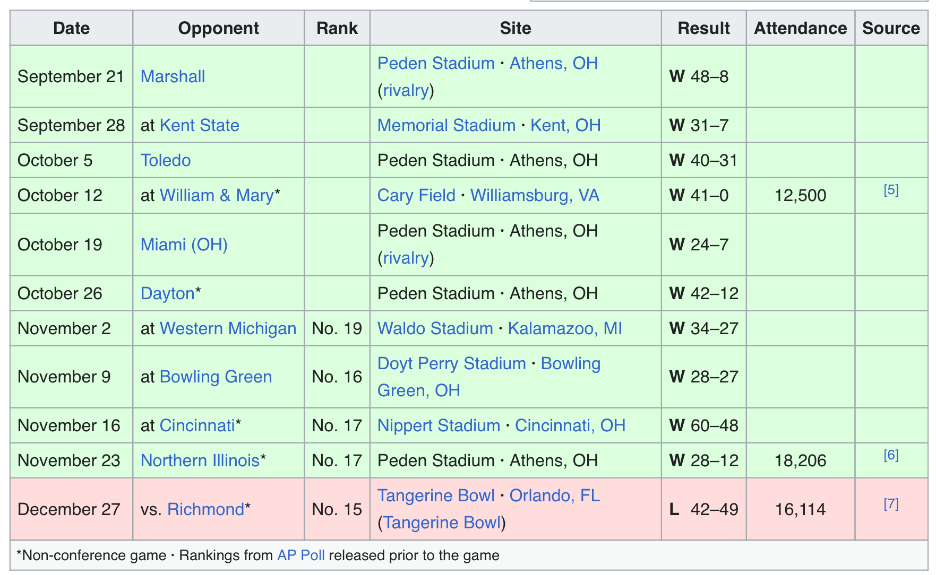This screenshot has height=575, width=936.
Task: Click the Dayton opponent link
Action: pyautogui.click(x=168, y=293)
